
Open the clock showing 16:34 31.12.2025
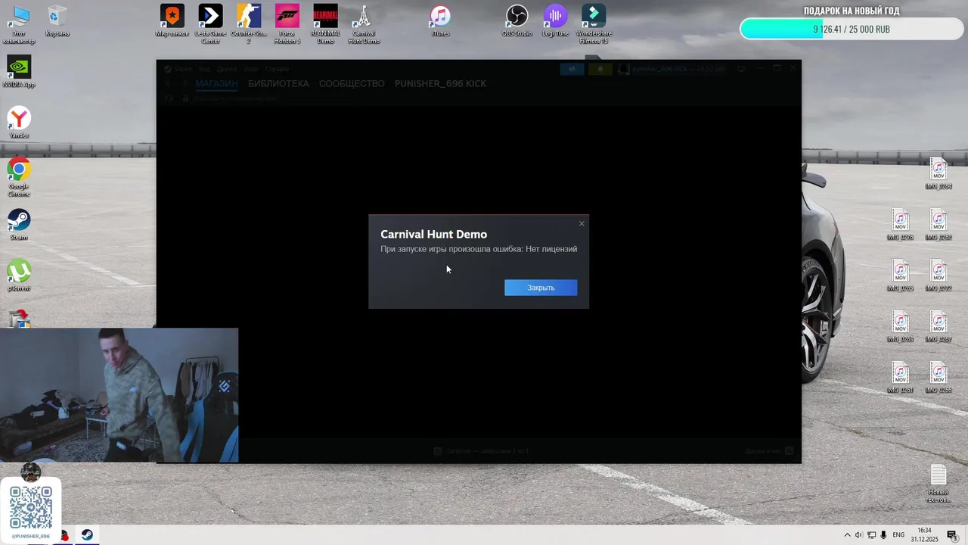(924, 535)
